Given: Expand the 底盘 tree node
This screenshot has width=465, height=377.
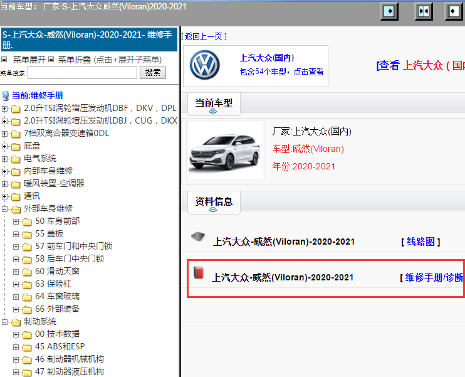Looking at the screenshot, I should (4, 146).
